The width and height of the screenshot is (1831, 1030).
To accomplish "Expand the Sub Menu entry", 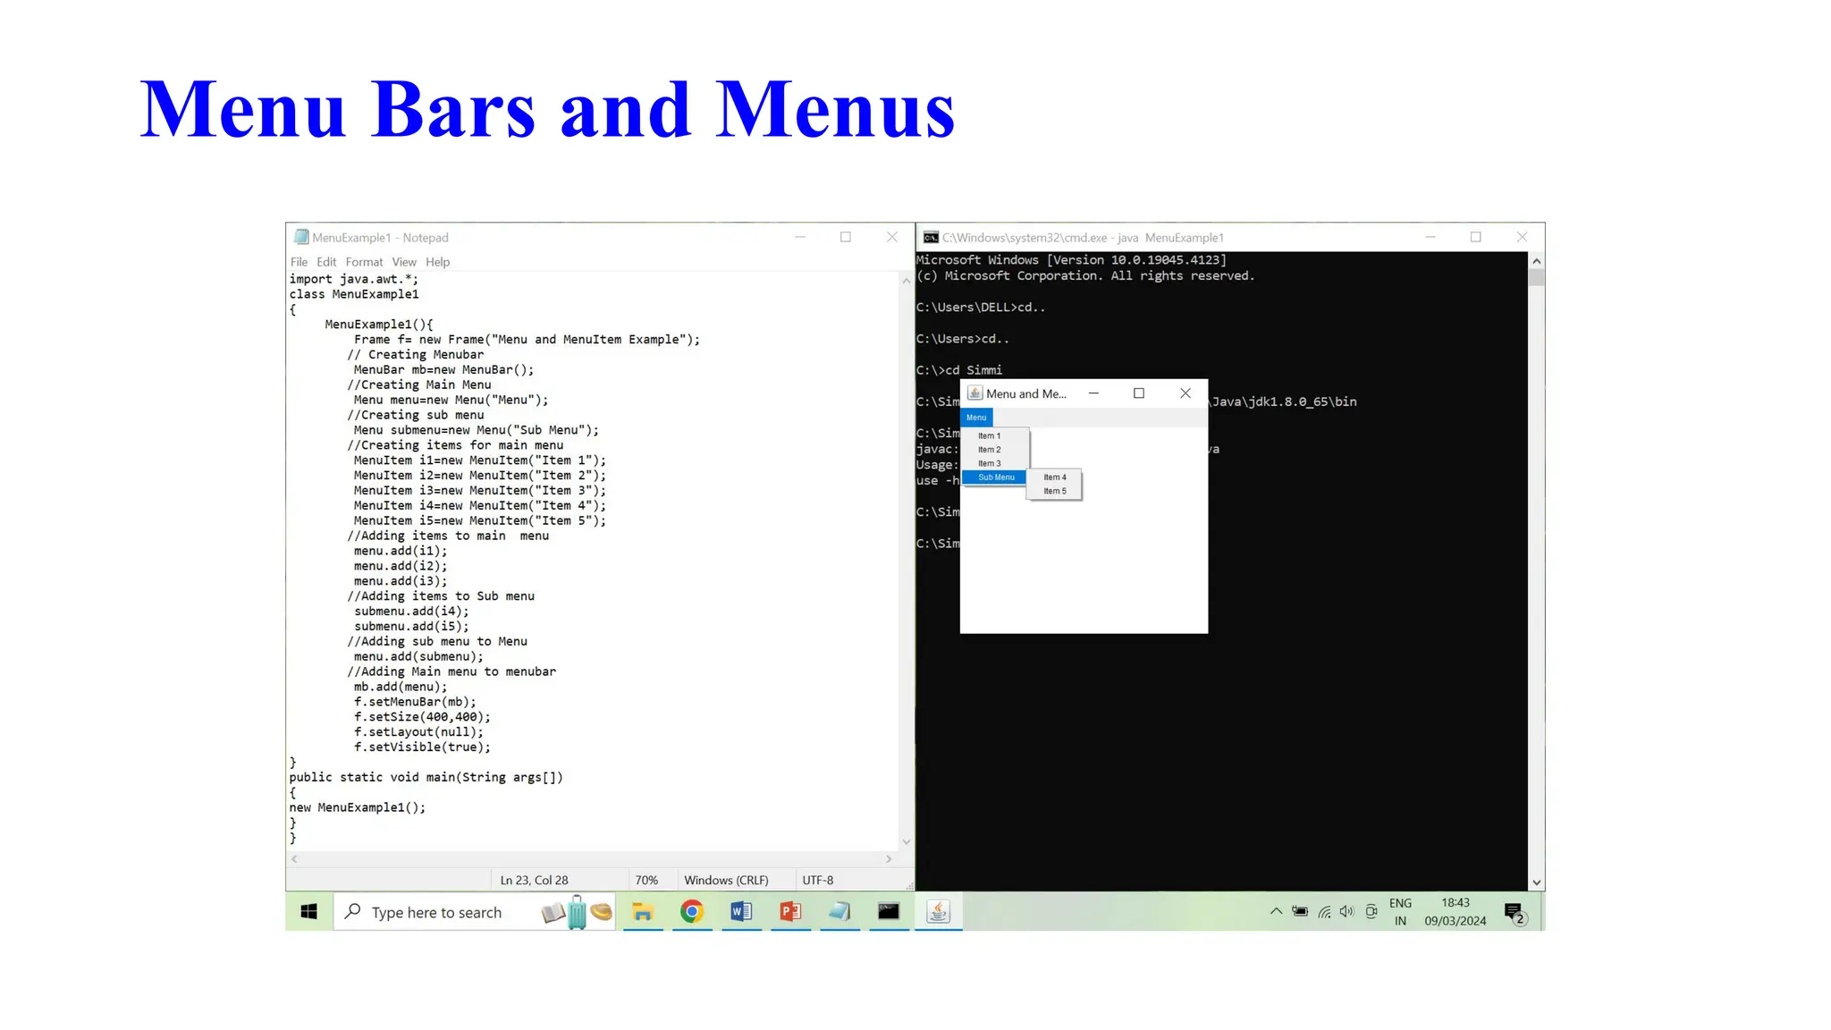I will pos(995,477).
